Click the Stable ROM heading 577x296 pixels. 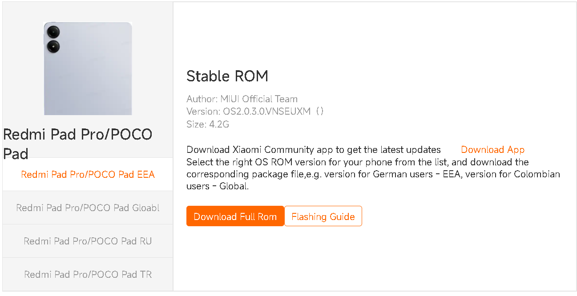pyautogui.click(x=227, y=76)
